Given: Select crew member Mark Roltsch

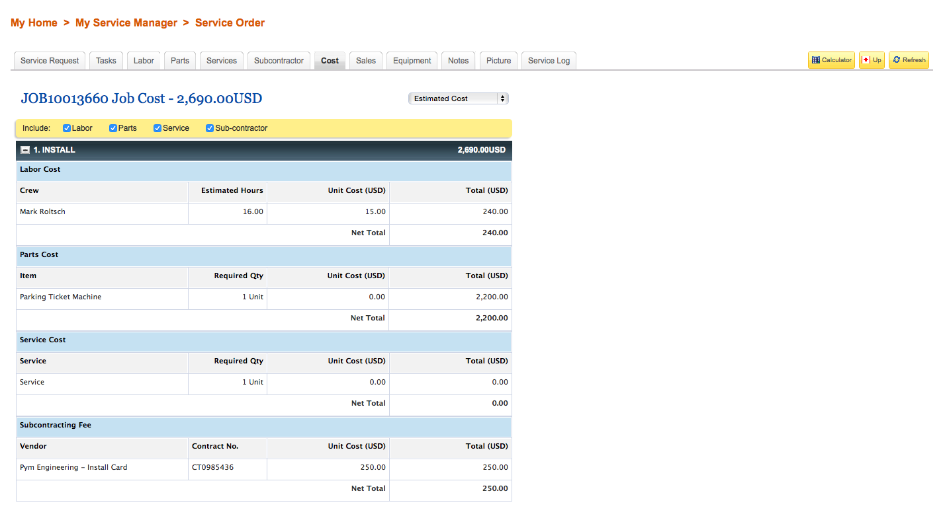Looking at the screenshot, I should tap(42, 211).
